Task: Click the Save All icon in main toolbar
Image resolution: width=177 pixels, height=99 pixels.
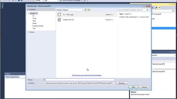Action: click(x=22, y=1)
